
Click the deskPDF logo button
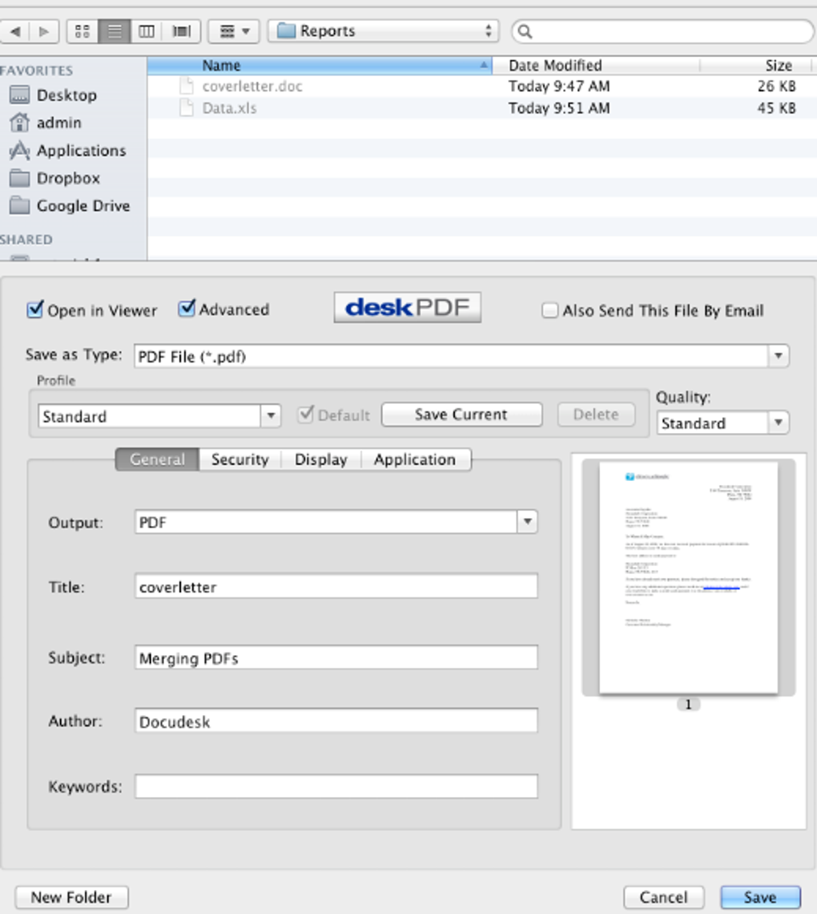point(407,307)
